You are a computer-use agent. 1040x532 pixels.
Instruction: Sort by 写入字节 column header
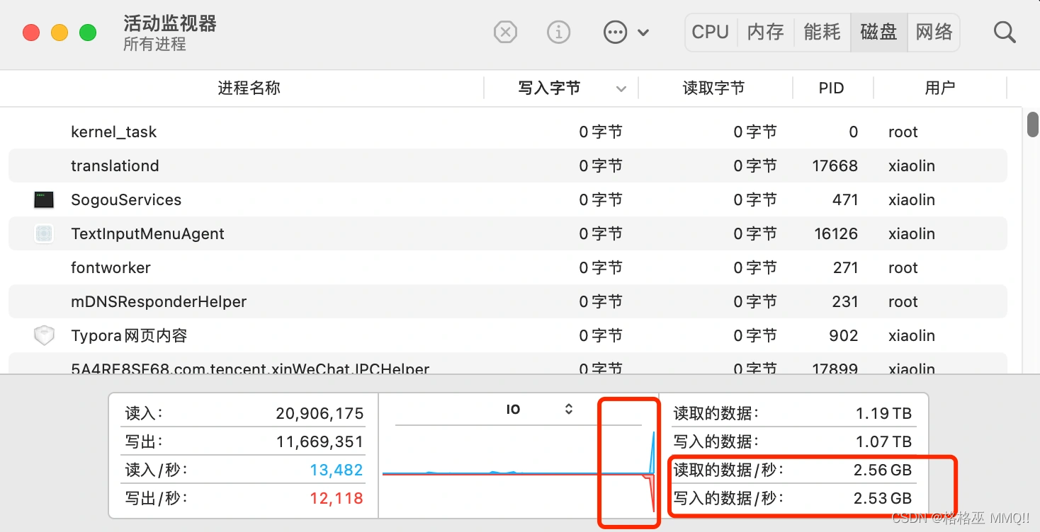click(549, 88)
